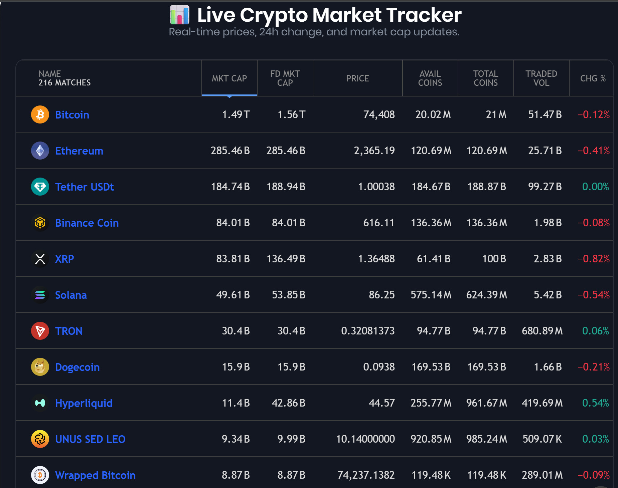Click the Binance Coin logo icon
This screenshot has width=618, height=488.
coord(40,223)
